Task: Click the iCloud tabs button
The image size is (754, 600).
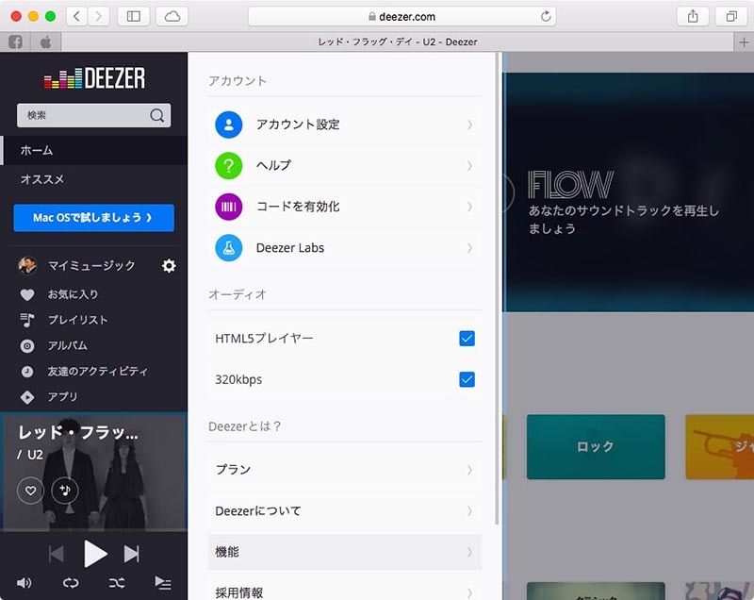Action: point(172,16)
